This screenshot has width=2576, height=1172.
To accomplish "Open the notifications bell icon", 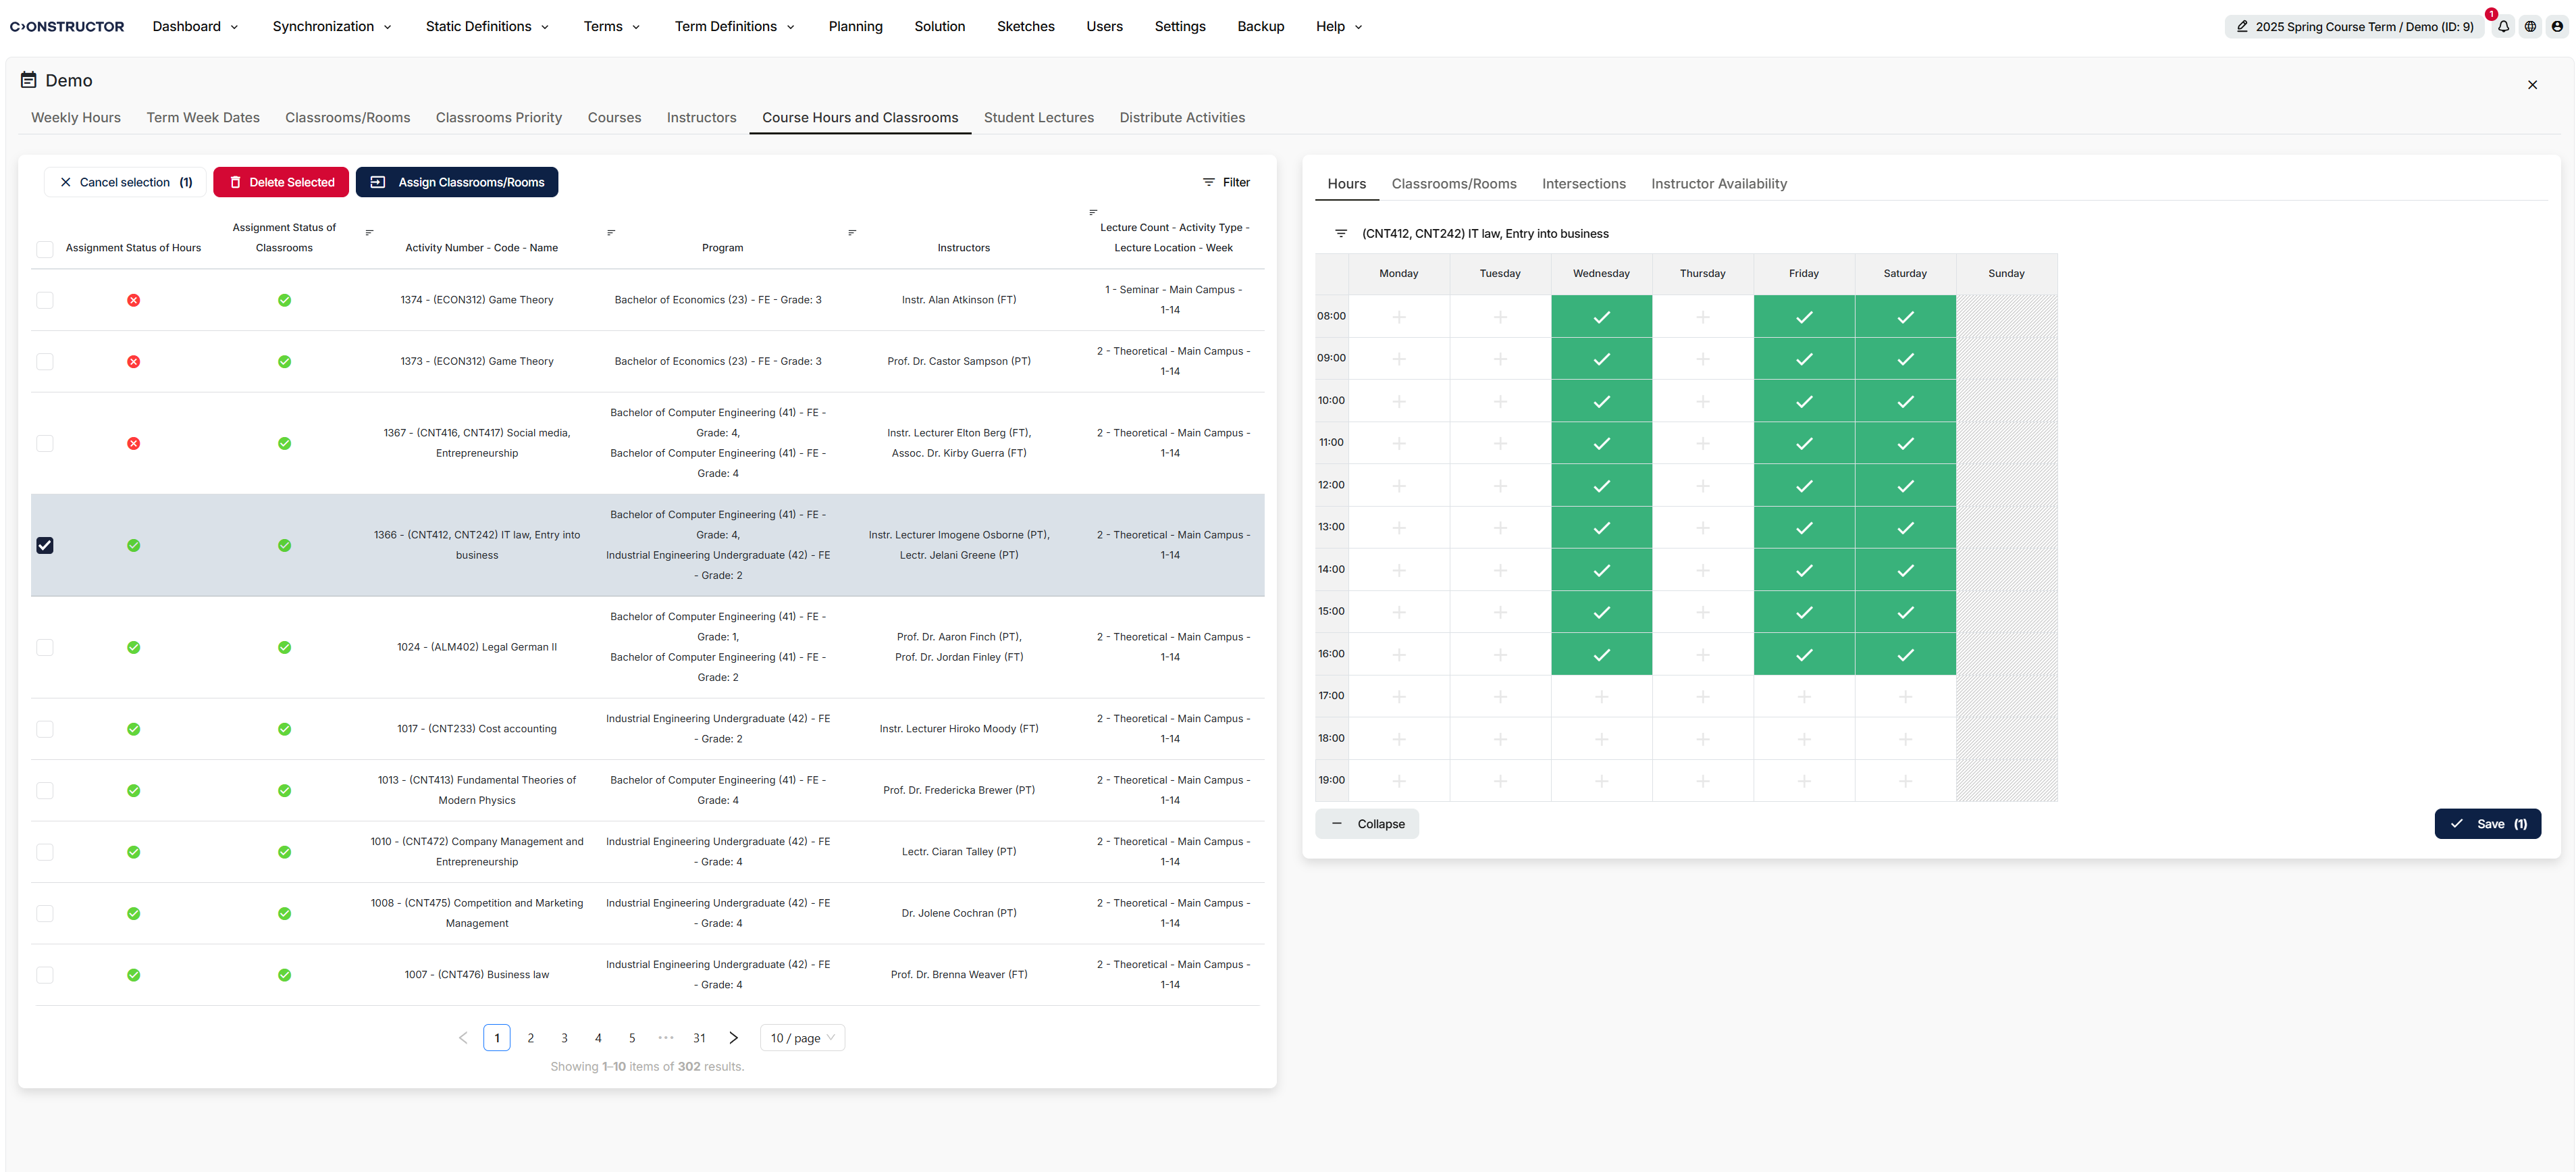I will pyautogui.click(x=2503, y=27).
